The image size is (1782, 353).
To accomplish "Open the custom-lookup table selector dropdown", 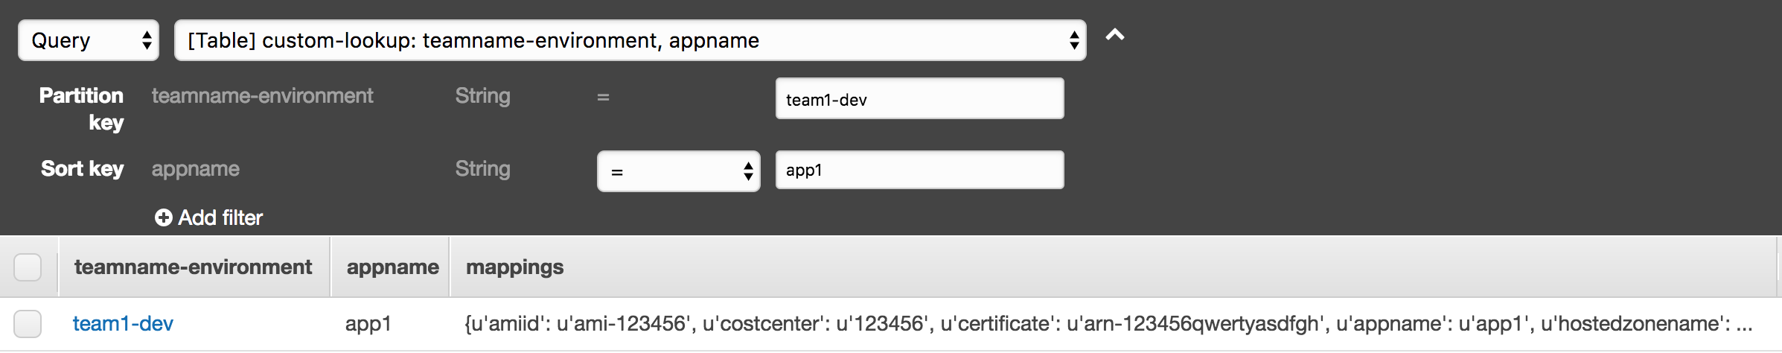I will [630, 40].
